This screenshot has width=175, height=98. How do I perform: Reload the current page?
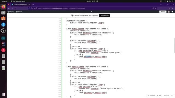[x=16, y=8]
